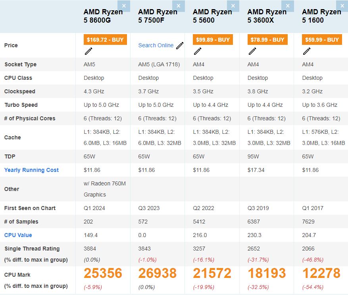Click the (-5.9%) CPU Mark difference
Screen dimensions: 348x295
(x=93, y=287)
